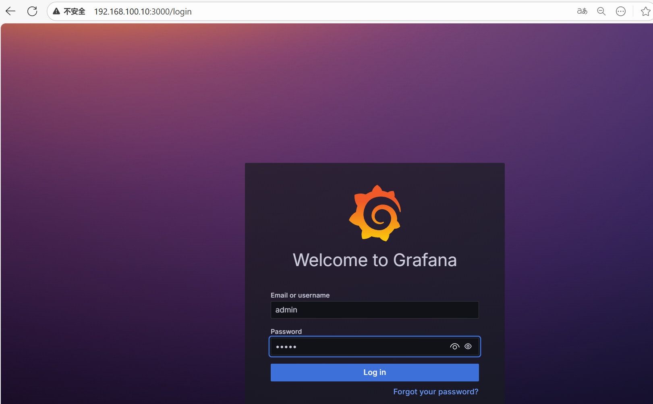Click the 不安全 security warning text

75,11
